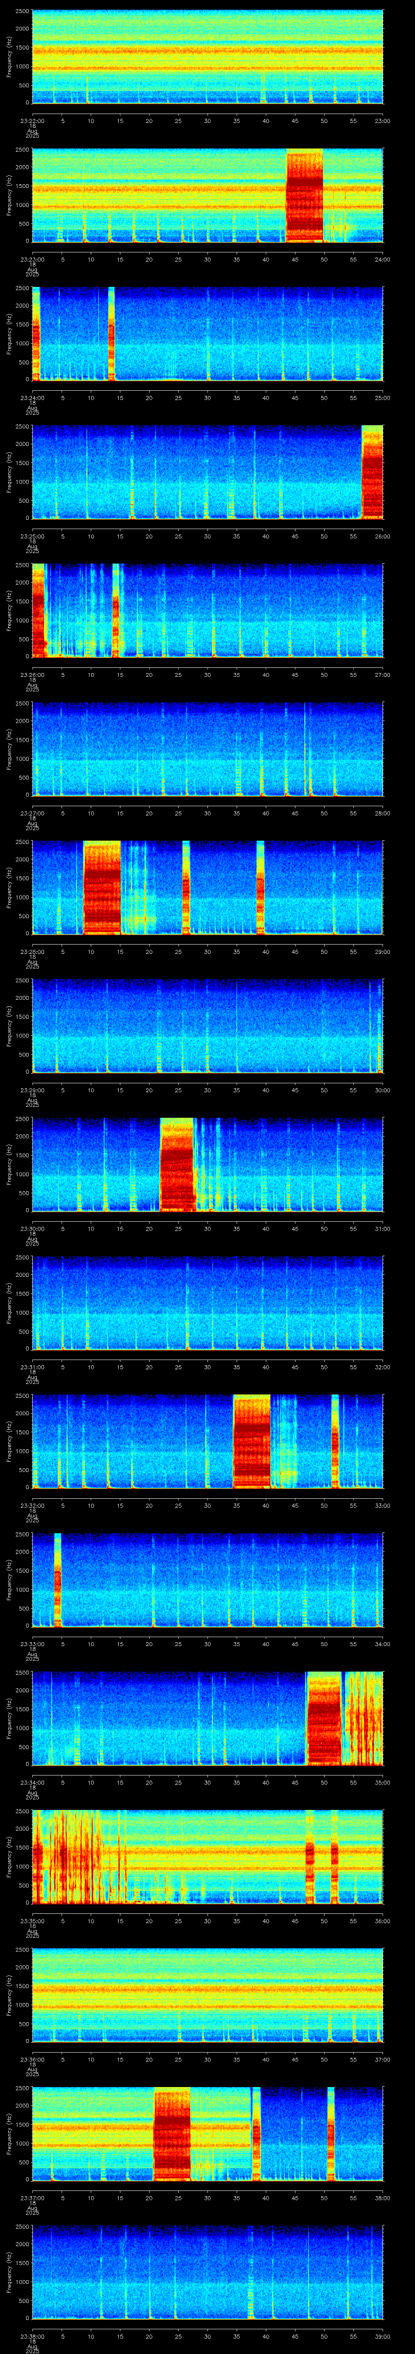Click the red burst ending the 23:25:00 spectrogram

(x=372, y=472)
